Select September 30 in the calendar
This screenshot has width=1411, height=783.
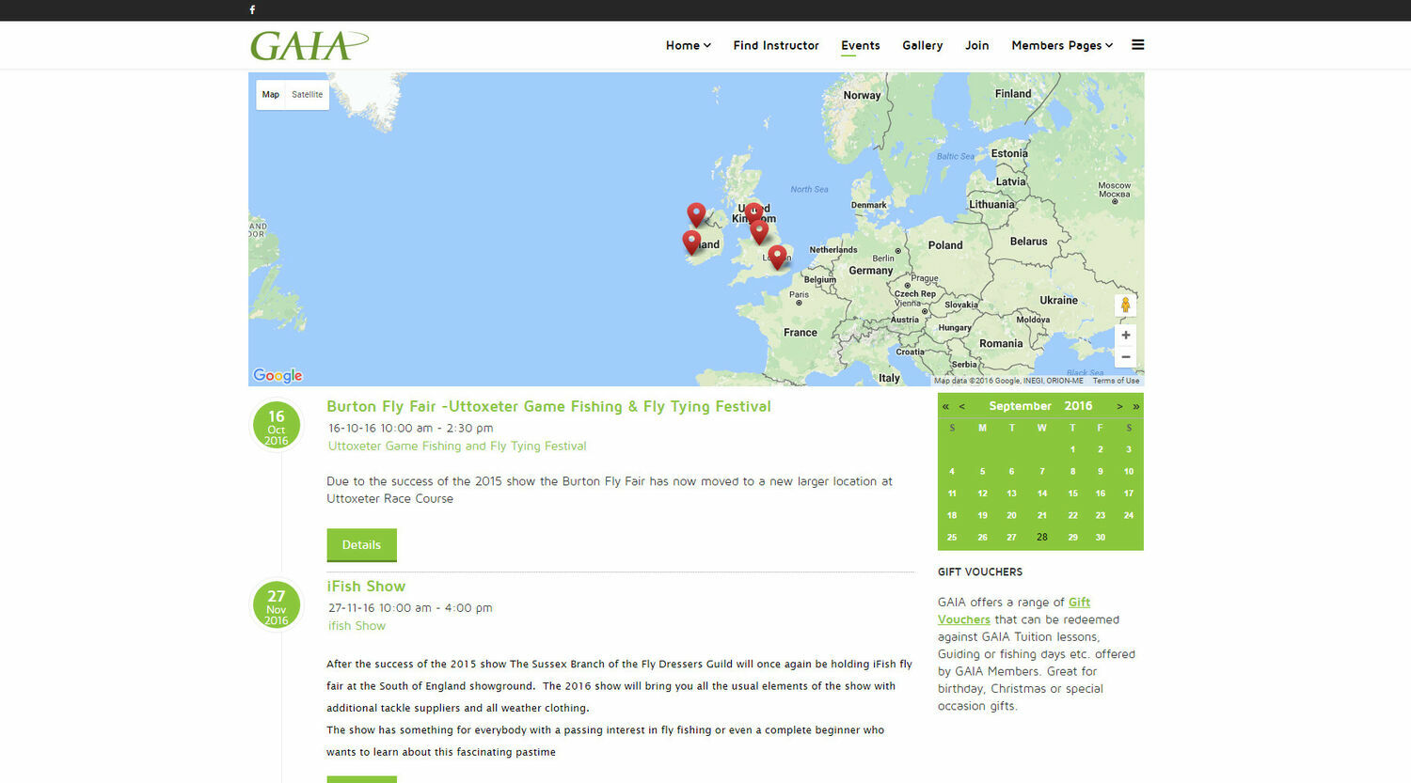(1100, 538)
